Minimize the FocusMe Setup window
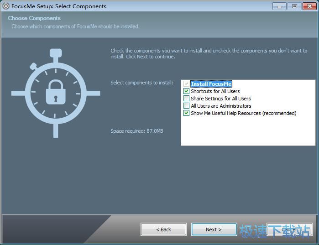 click(x=279, y=6)
